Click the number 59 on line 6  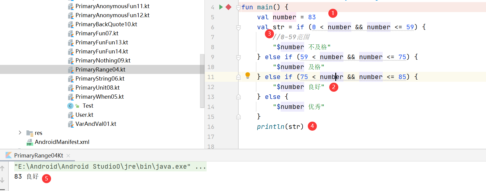[x=410, y=27]
